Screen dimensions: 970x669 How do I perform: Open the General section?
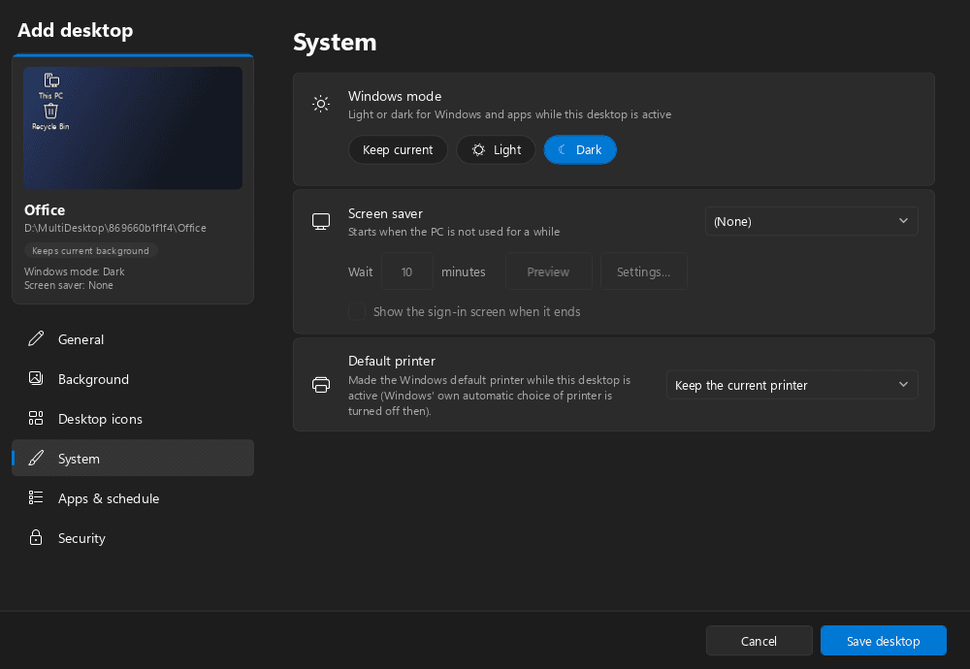pos(133,338)
